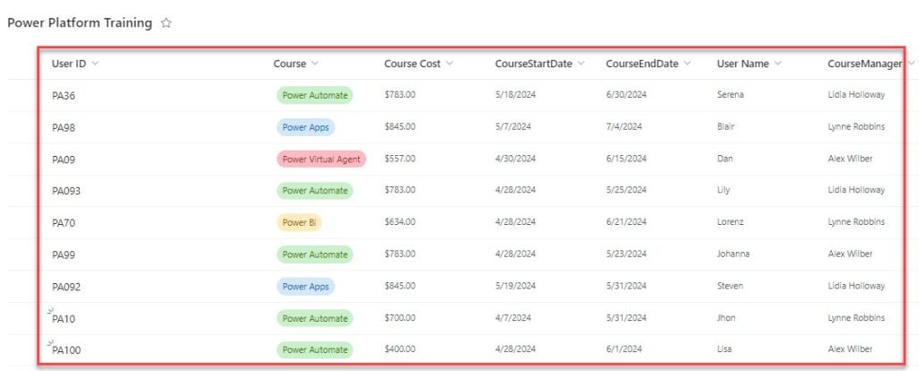919x371 pixels.
Task: Click Power Automate pill in PA100 row
Action: 315,349
